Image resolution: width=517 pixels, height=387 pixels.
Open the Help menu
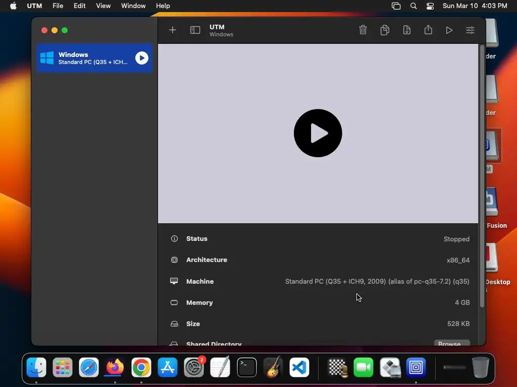pyautogui.click(x=163, y=6)
